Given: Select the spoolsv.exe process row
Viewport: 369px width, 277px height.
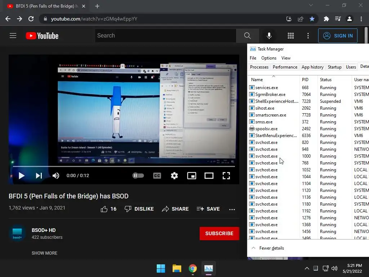Looking at the screenshot, I should (x=308, y=129).
